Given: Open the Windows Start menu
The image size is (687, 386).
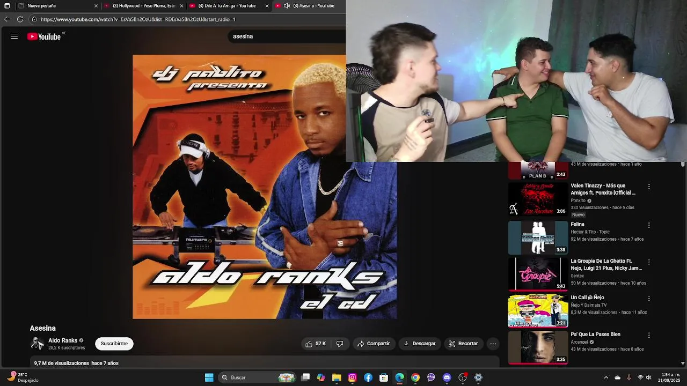Looking at the screenshot, I should coord(209,377).
